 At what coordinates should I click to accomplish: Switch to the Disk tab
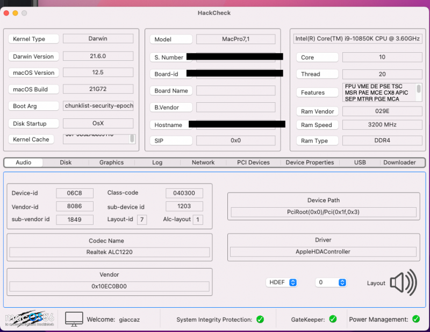tap(66, 163)
